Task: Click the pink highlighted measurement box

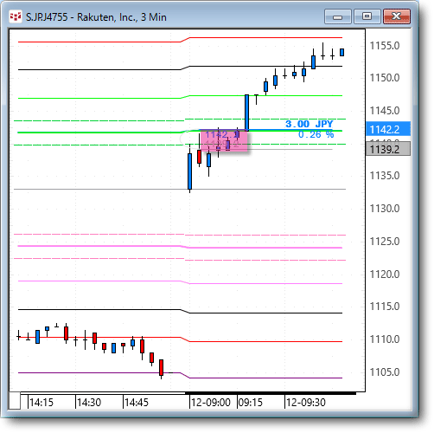Action: 224,140
